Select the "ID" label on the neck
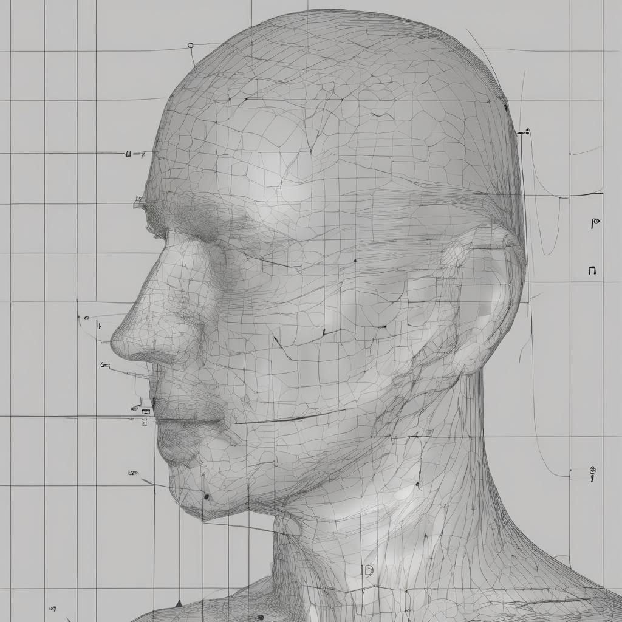The image size is (622, 622). [x=366, y=570]
